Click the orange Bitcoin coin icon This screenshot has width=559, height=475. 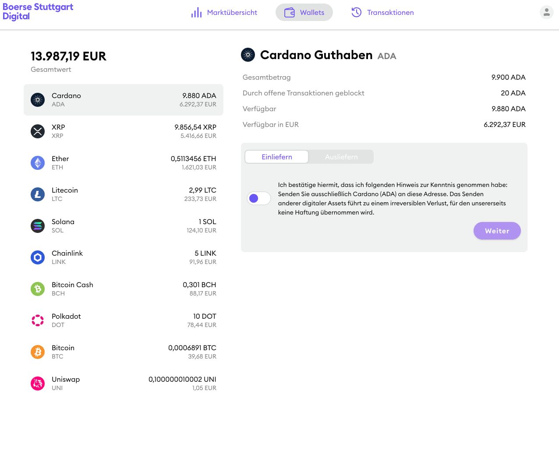point(38,352)
